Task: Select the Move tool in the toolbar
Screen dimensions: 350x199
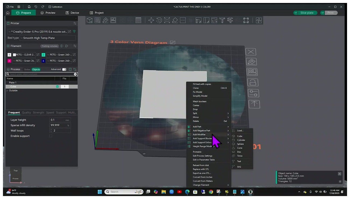Action: (x=151, y=20)
